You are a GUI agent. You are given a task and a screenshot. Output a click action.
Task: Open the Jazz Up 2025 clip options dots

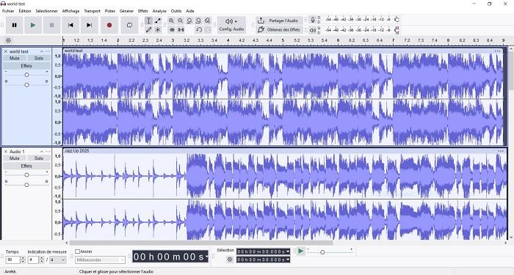click(x=501, y=151)
